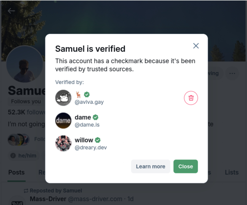Viewport: 247px width, 205px height.
Task: Click the back arrow icon
Action: (11, 11)
